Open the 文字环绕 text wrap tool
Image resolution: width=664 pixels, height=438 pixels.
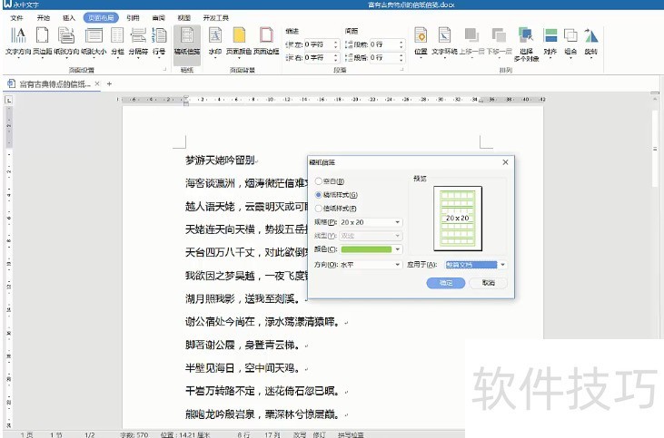click(x=444, y=42)
